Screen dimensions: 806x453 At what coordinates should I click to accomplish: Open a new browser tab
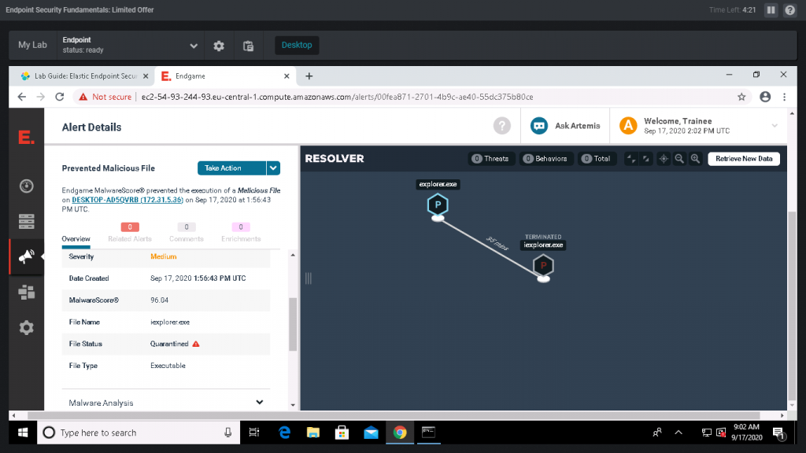[x=309, y=76]
